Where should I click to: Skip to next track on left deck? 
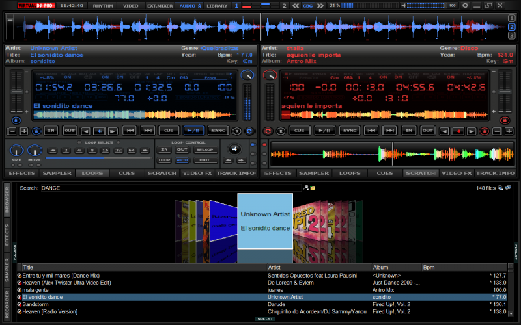point(148,131)
